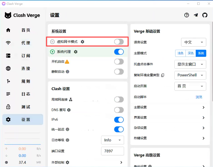213x167 pixels.
Task: Select the 深色 theme mode button
Action: [191, 53]
